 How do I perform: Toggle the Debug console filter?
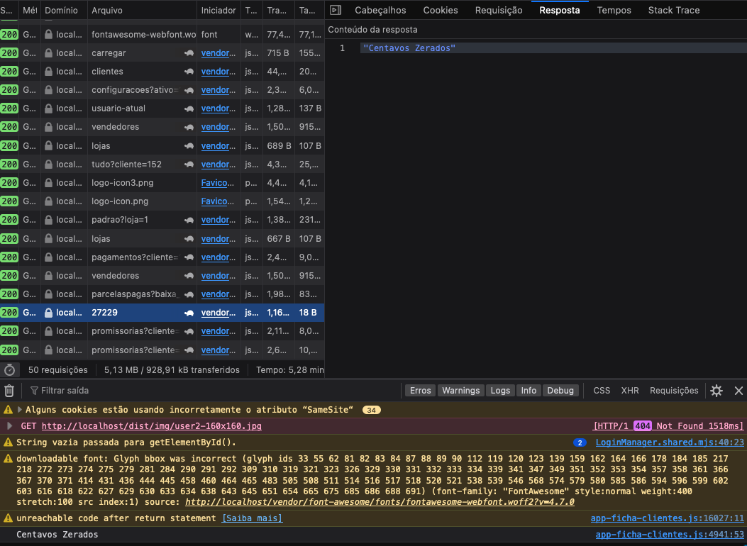560,391
